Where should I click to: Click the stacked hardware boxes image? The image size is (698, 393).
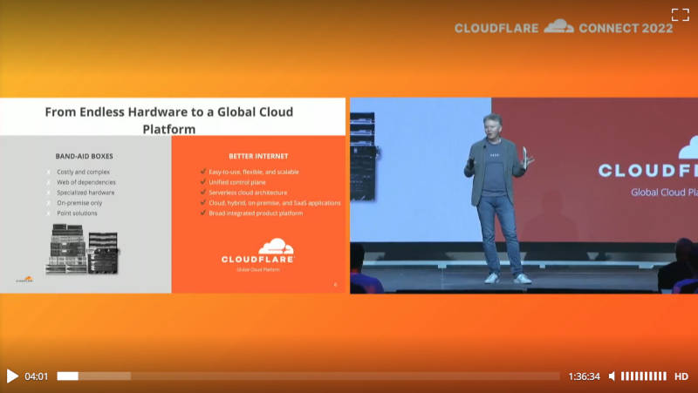[x=82, y=248]
